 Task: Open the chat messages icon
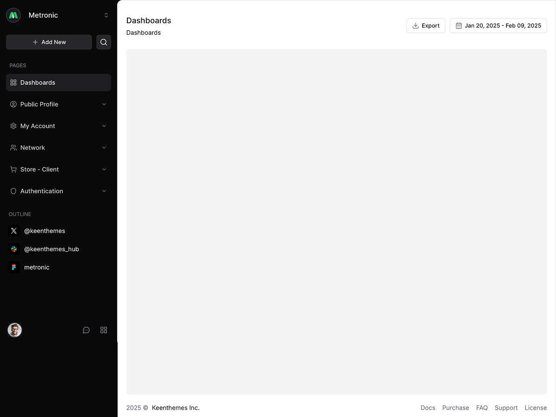click(x=86, y=330)
